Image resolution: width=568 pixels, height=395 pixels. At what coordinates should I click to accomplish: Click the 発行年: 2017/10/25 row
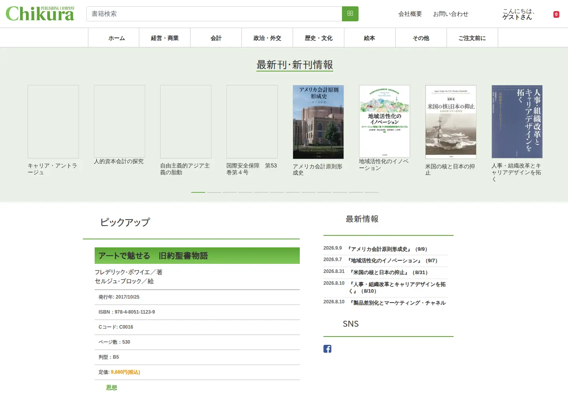click(197, 297)
